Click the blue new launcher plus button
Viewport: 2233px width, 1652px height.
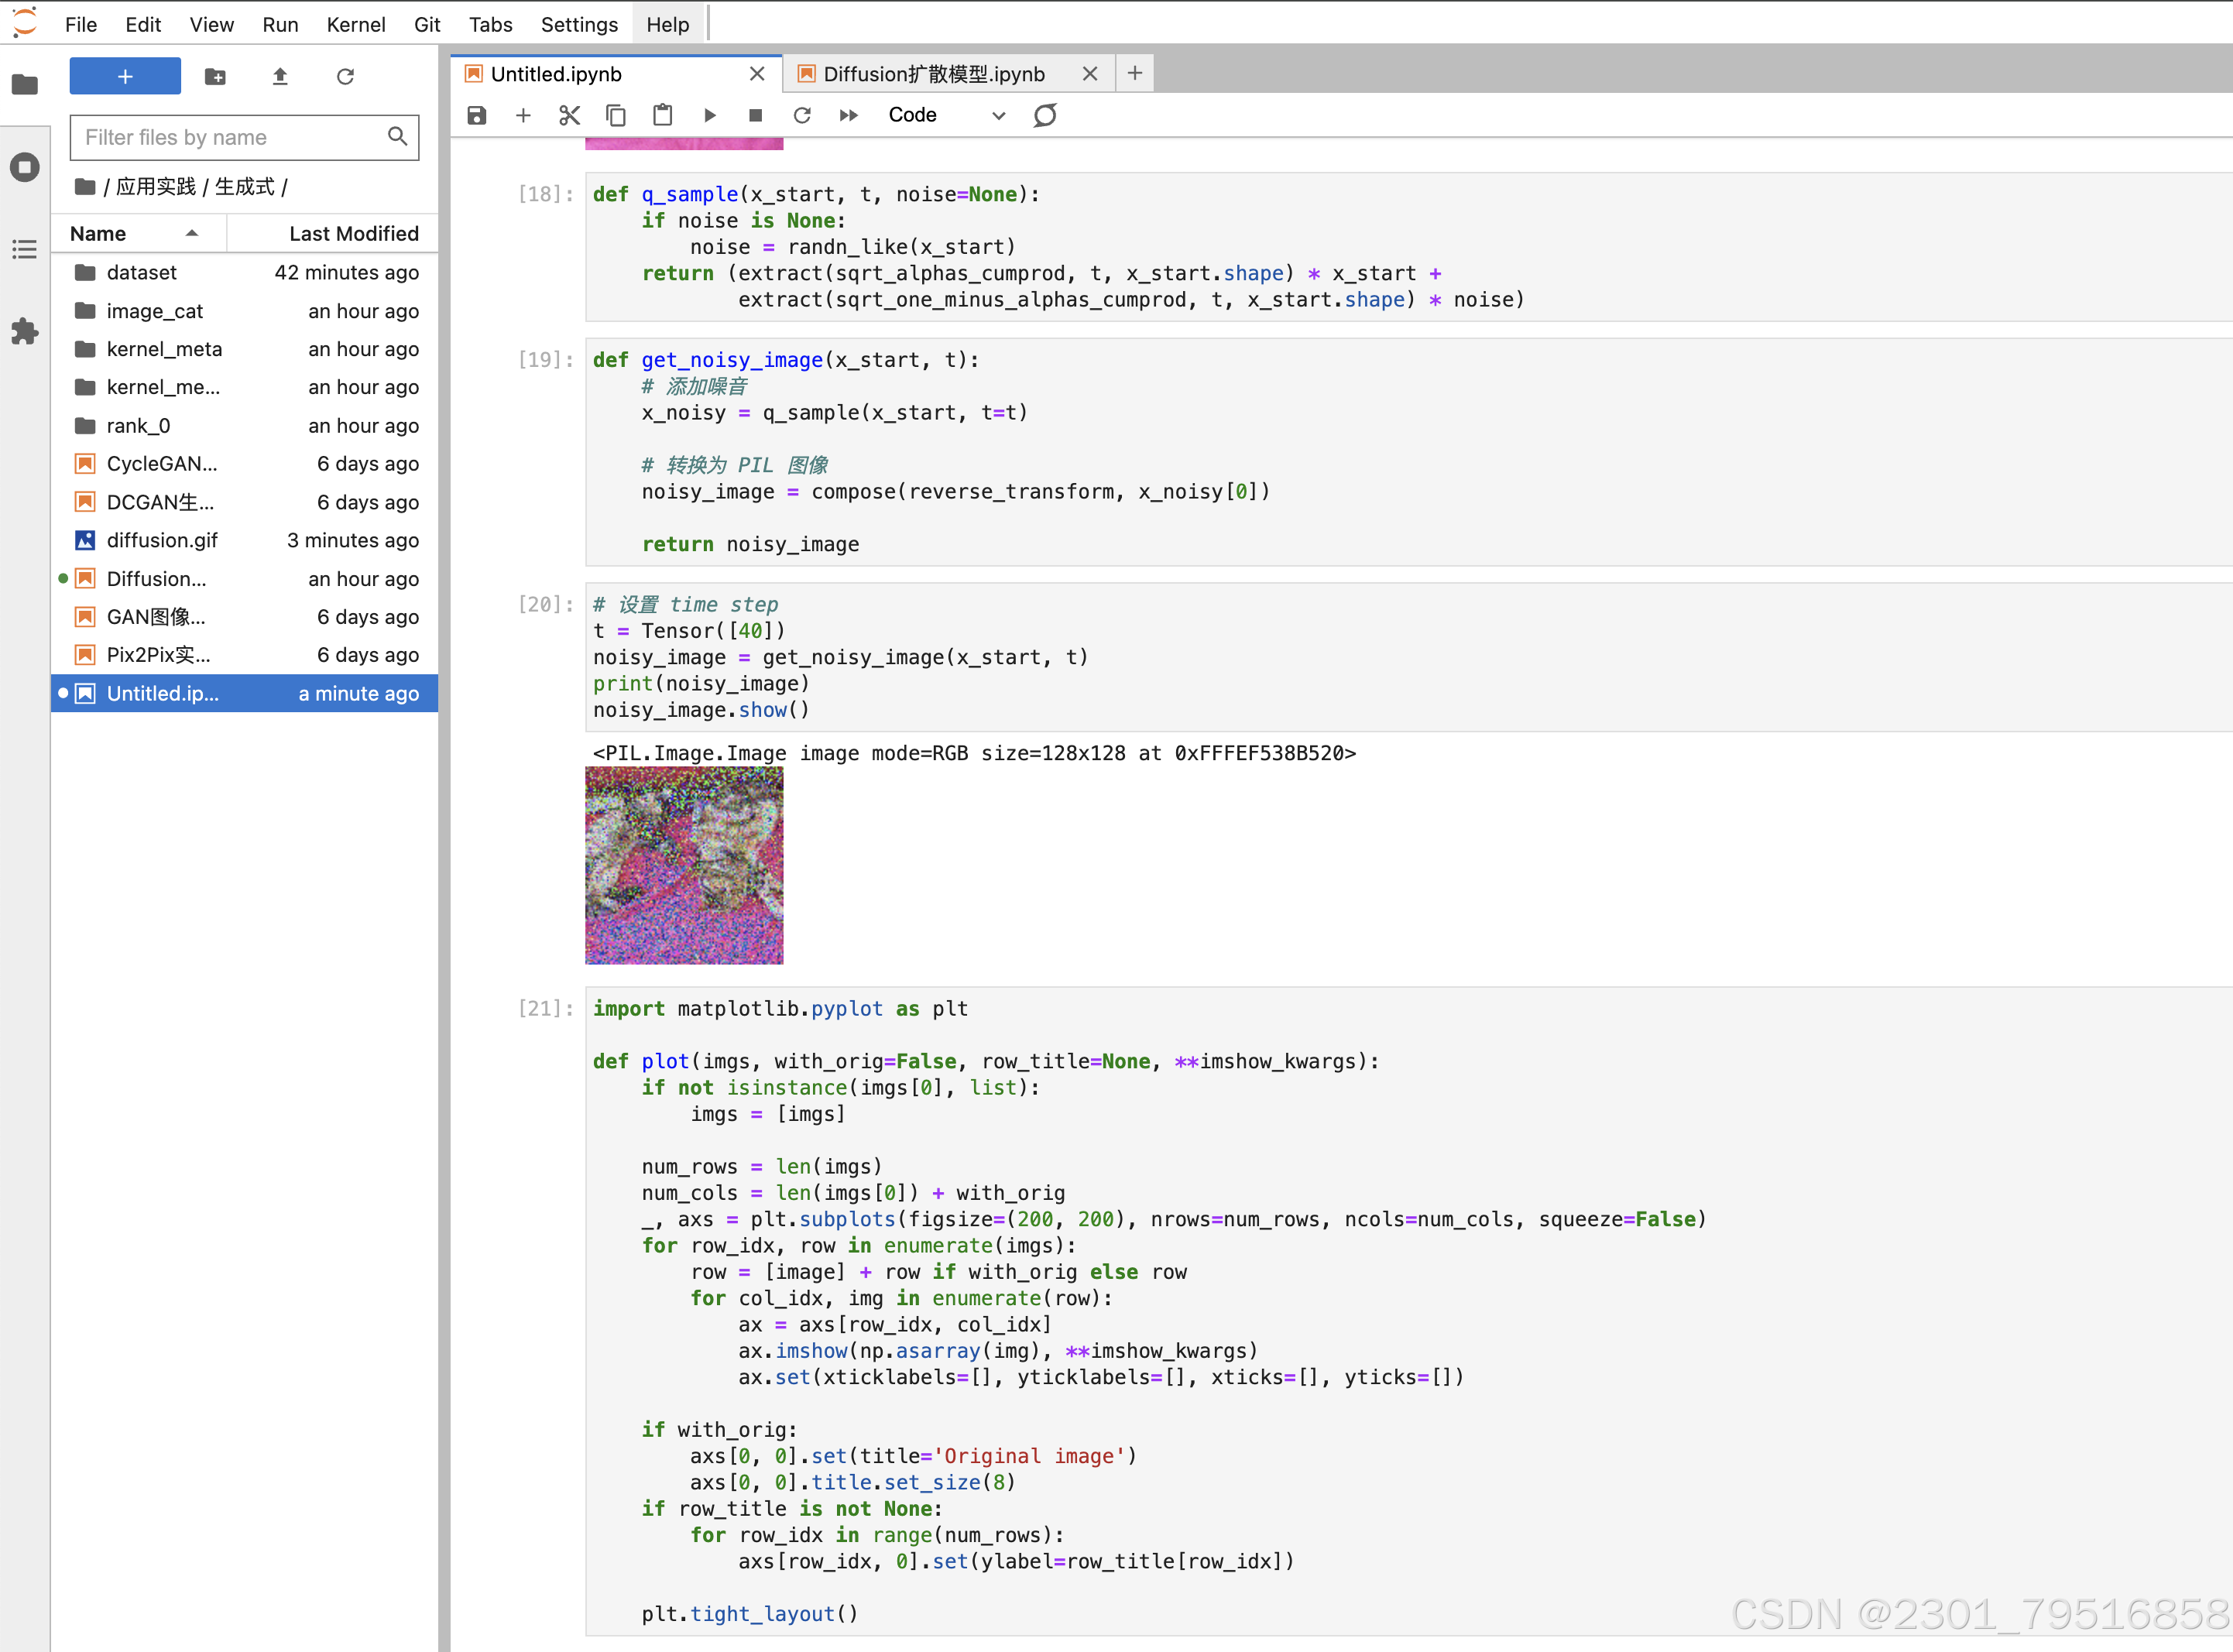(x=125, y=77)
